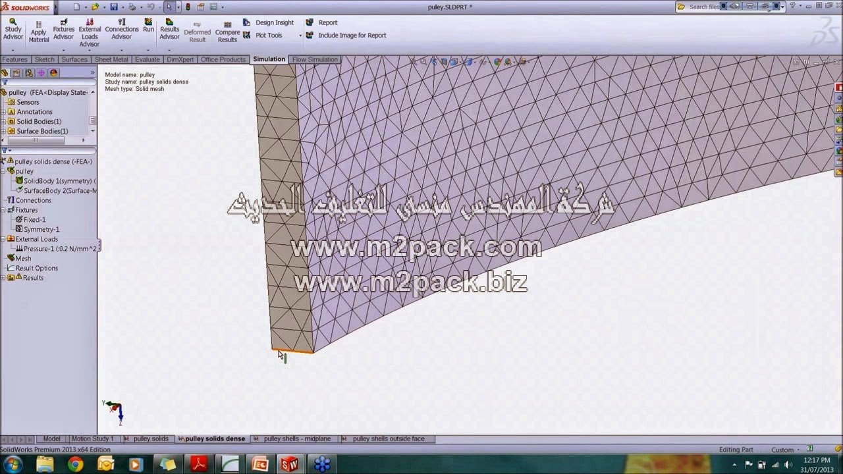843x474 pixels.
Task: Open the Fixtures Advisor
Action: click(64, 29)
